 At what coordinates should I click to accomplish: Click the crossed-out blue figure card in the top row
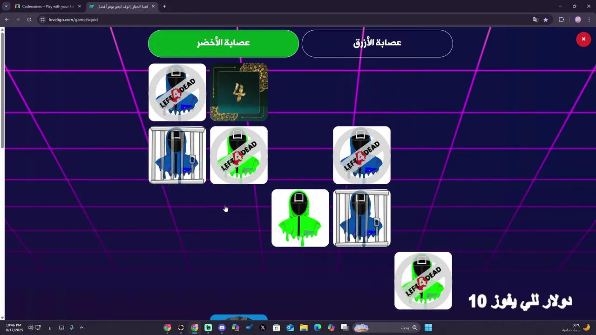coord(177,92)
